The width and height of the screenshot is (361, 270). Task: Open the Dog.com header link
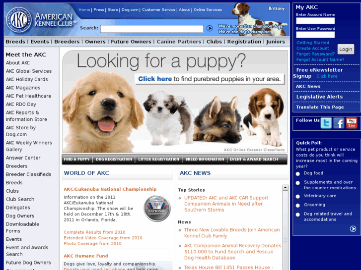(130, 9)
